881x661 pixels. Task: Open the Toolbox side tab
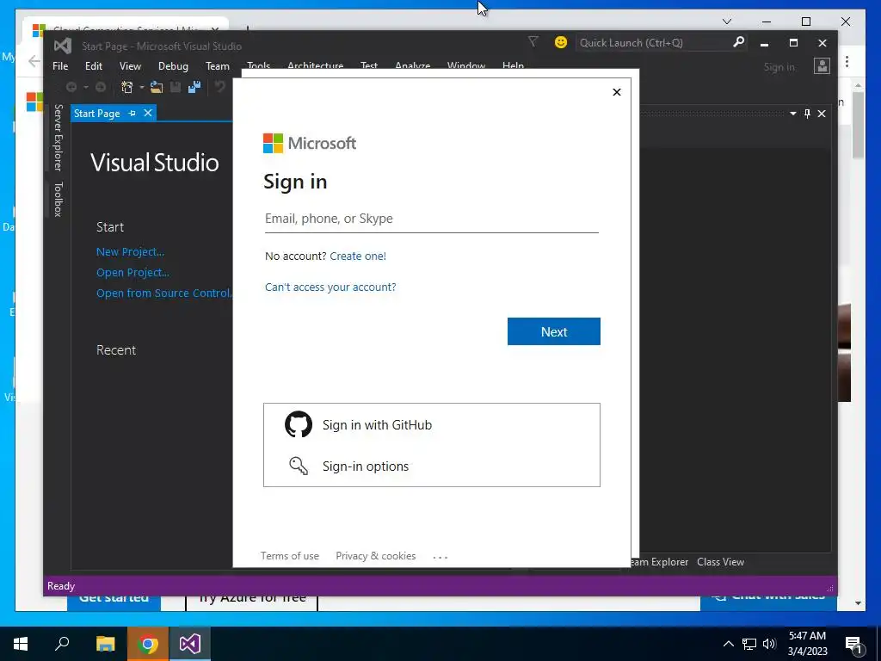tap(58, 199)
